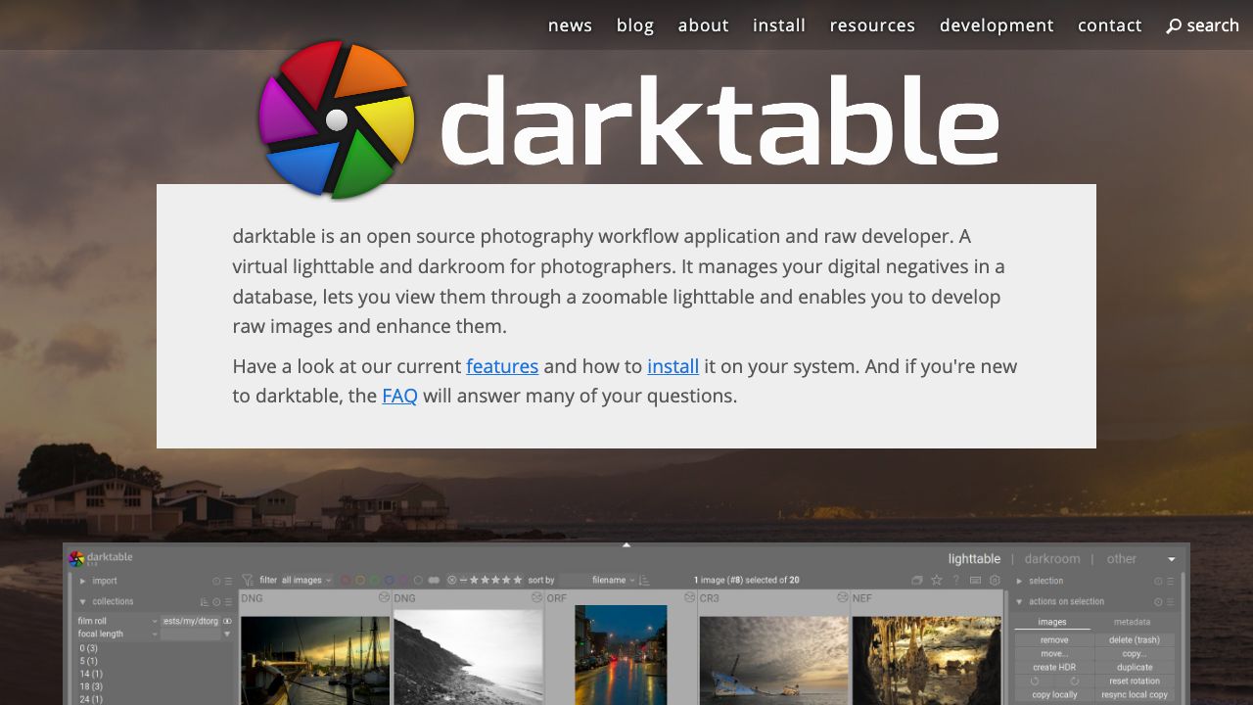Click the gray color label circle
The width and height of the screenshot is (1253, 705).
coord(418,581)
